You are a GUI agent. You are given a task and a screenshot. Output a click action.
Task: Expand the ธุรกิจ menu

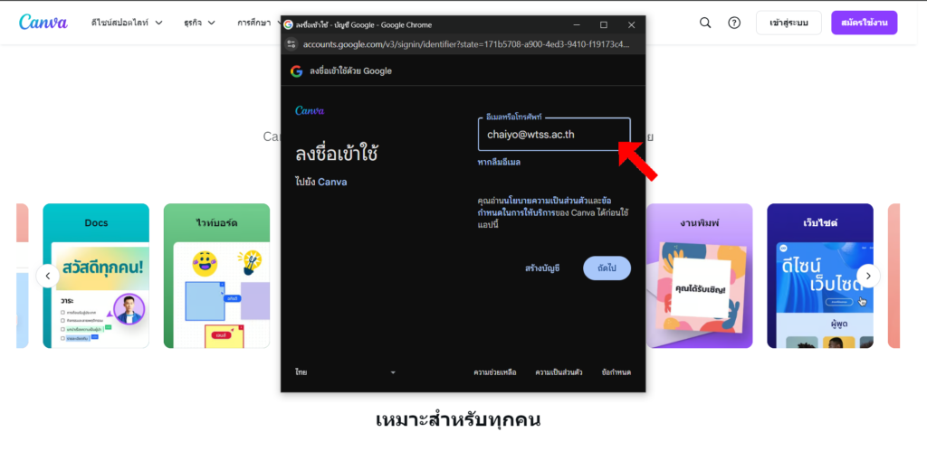pyautogui.click(x=199, y=23)
